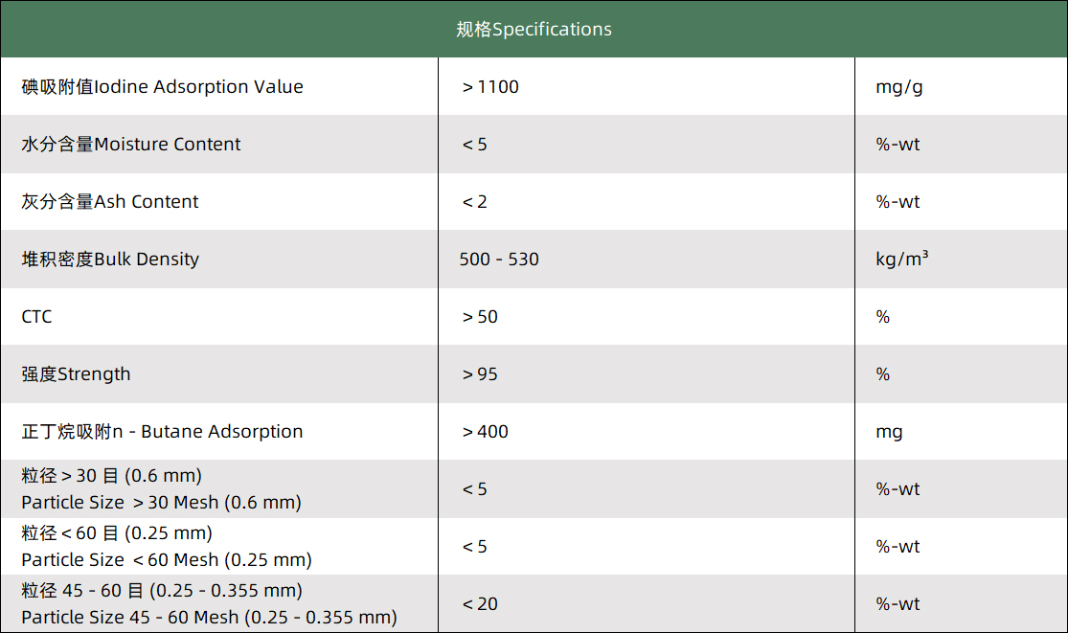This screenshot has width=1068, height=633.
Task: Select the Strength row label
Action: 76,374
